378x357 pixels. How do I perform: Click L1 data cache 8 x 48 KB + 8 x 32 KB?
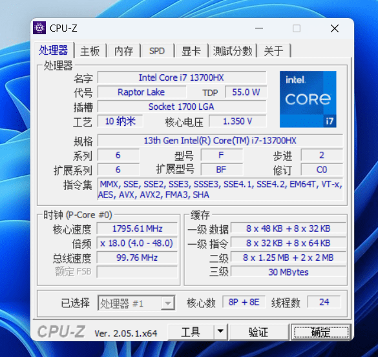click(x=288, y=229)
